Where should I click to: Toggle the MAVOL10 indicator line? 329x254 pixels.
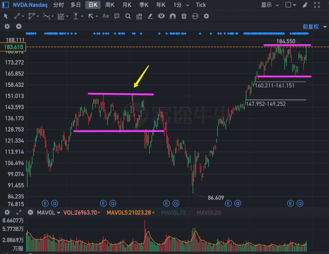pyautogui.click(x=174, y=213)
